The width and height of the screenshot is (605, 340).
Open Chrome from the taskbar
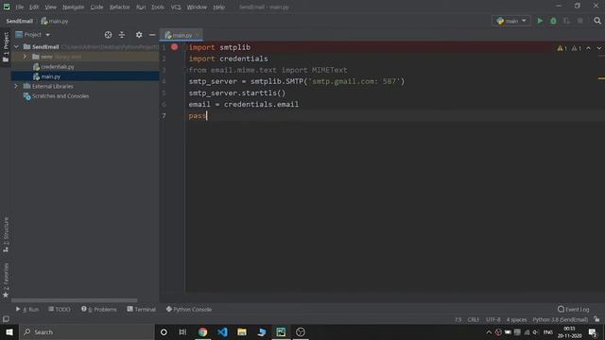point(202,331)
